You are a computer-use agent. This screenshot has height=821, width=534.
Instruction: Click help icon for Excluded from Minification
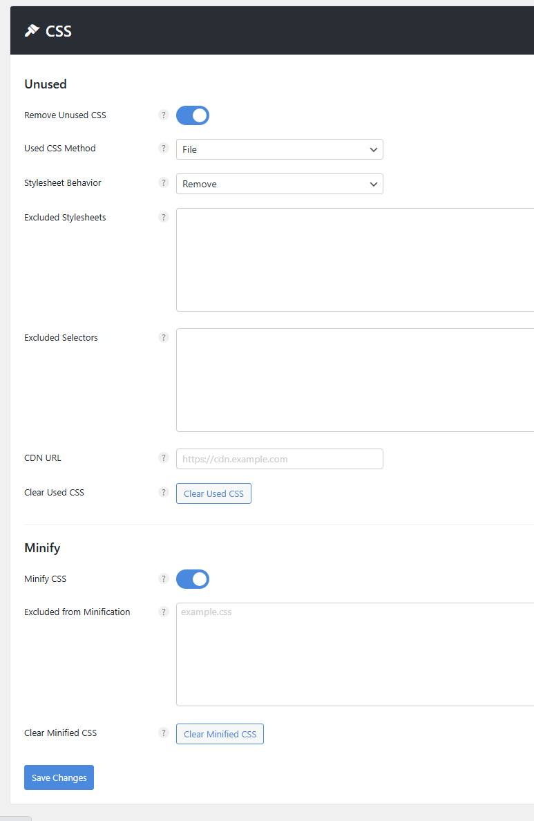(x=164, y=612)
